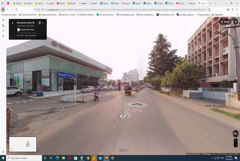
Task: Click the Firefox forward button
Action: (12, 9)
